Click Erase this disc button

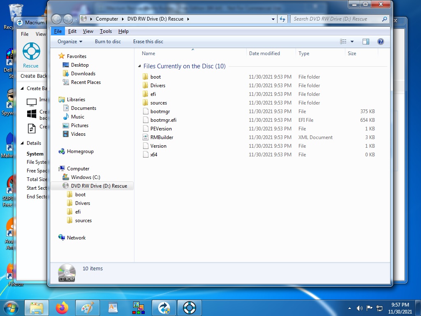click(148, 42)
